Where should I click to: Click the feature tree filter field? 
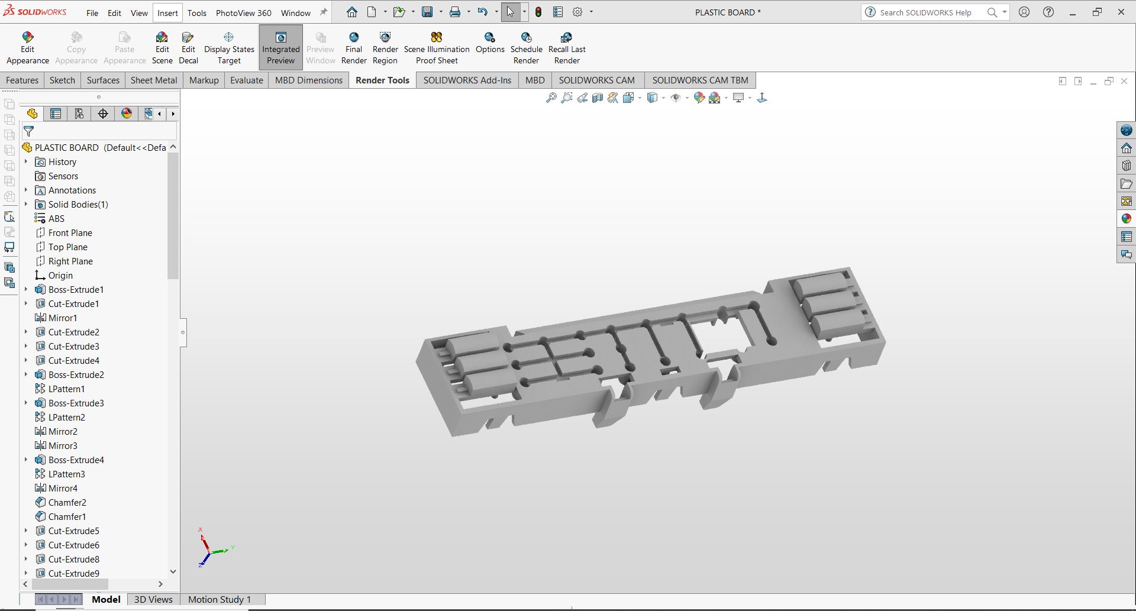(99, 131)
